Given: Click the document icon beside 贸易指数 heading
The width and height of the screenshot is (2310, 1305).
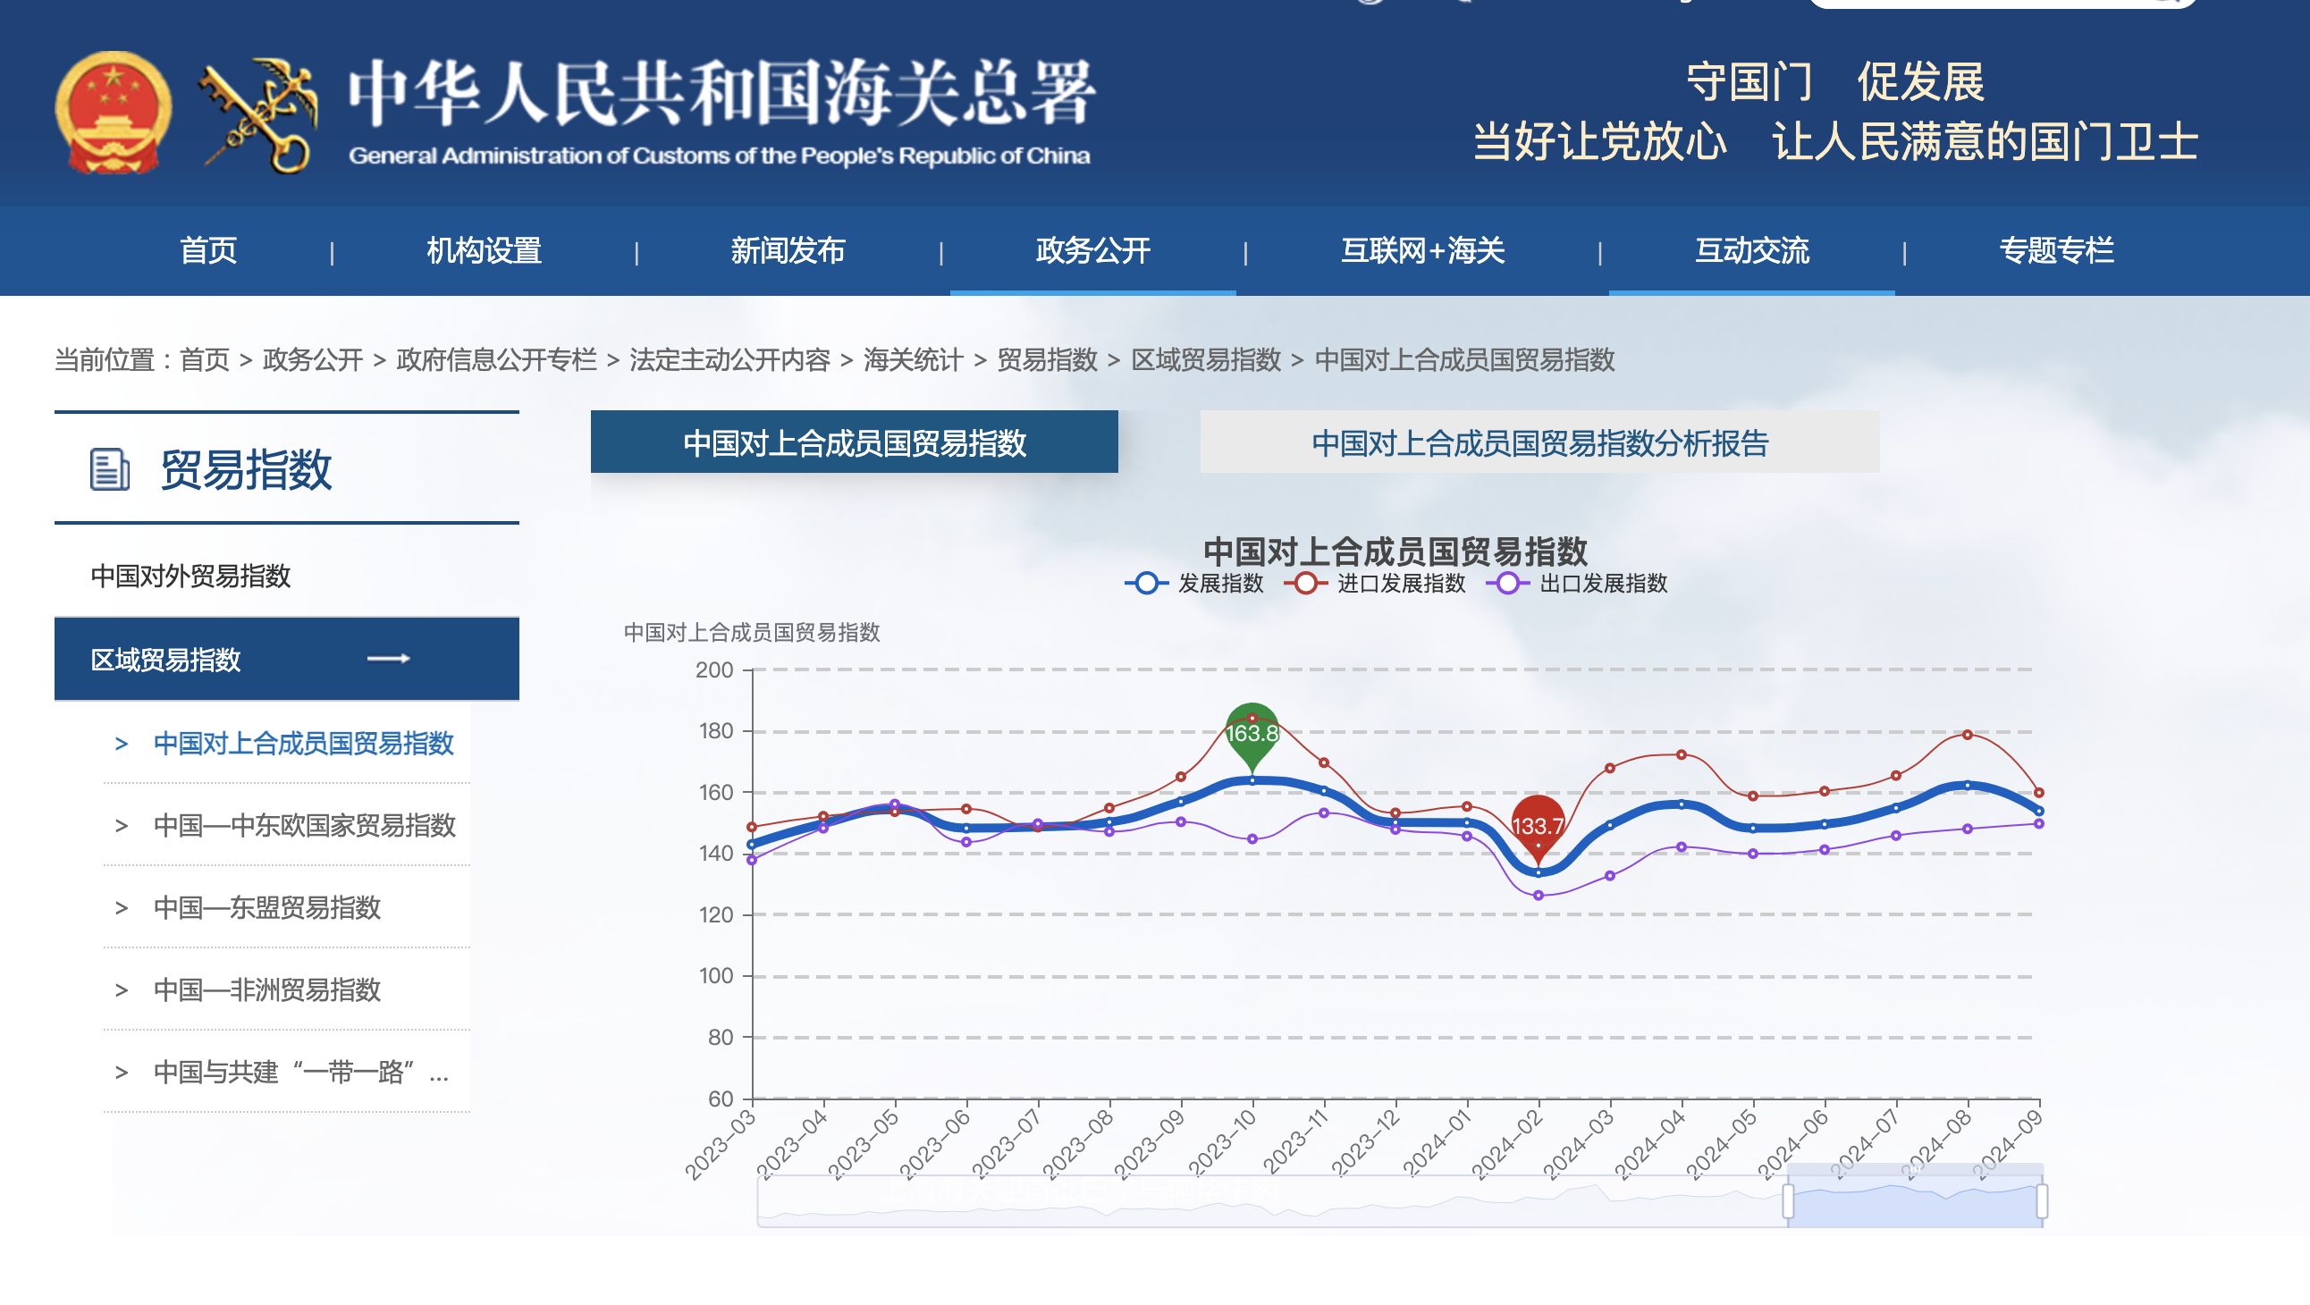Looking at the screenshot, I should coord(109,469).
